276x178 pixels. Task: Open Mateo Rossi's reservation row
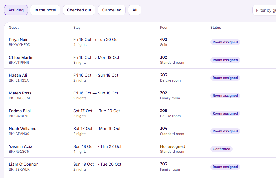click(140, 95)
